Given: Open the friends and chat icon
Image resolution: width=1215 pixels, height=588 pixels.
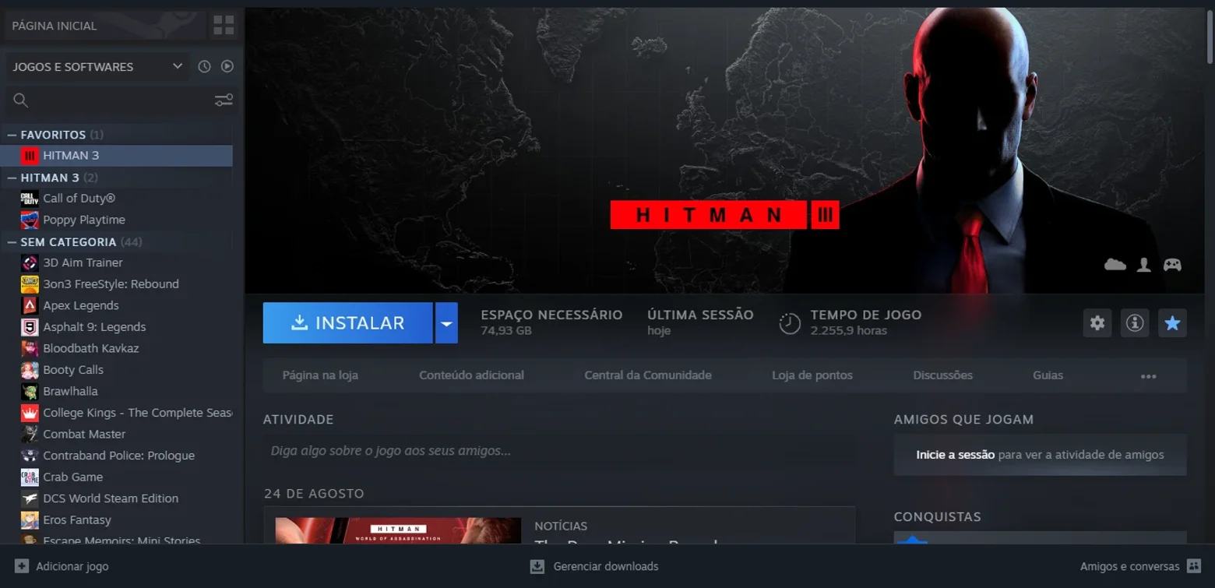Looking at the screenshot, I should point(1193,566).
